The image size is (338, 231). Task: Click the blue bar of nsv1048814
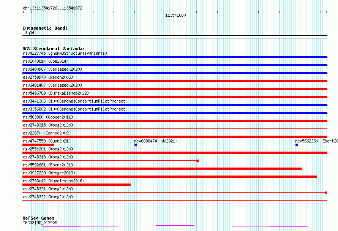point(175,65)
